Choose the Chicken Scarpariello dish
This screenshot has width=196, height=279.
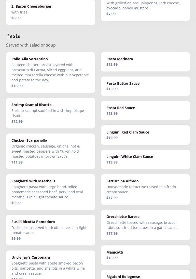(x=50, y=151)
